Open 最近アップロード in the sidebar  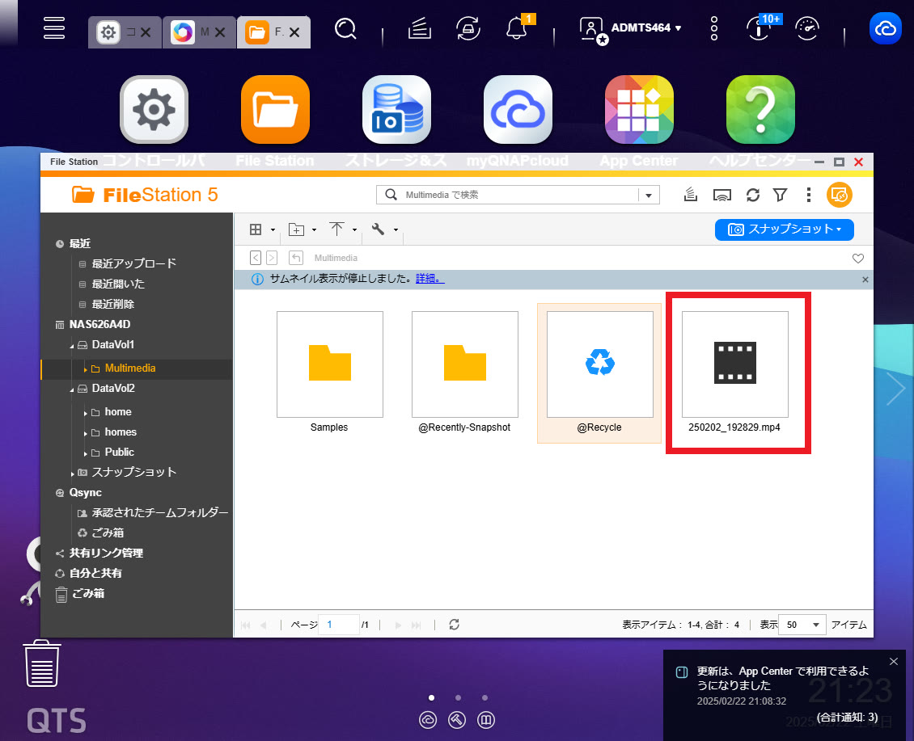[x=133, y=264]
